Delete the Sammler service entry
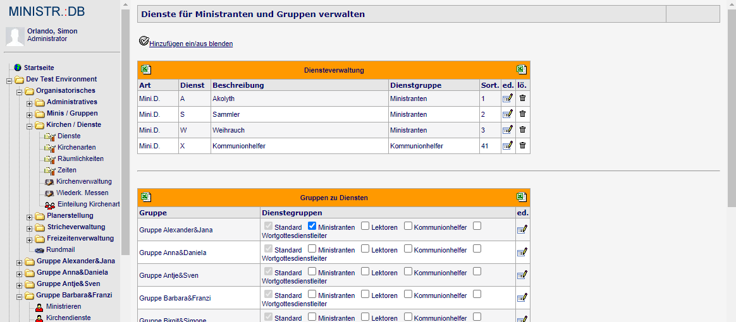The image size is (736, 322). (522, 114)
